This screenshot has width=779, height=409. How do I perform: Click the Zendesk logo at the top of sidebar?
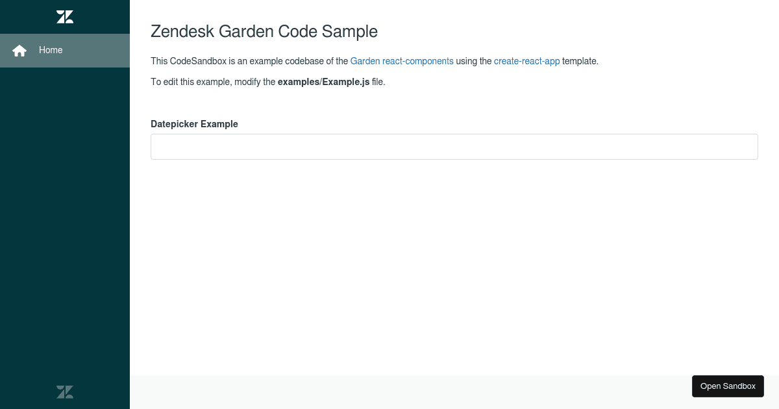coord(65,16)
